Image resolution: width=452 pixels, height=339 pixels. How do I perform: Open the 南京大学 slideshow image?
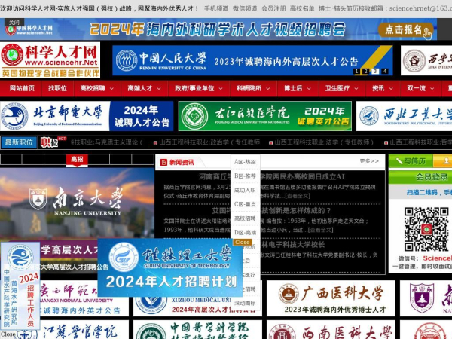[78, 203]
